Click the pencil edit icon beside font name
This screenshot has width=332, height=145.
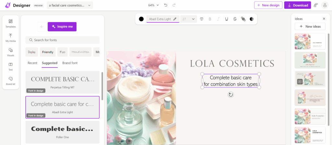[175, 19]
